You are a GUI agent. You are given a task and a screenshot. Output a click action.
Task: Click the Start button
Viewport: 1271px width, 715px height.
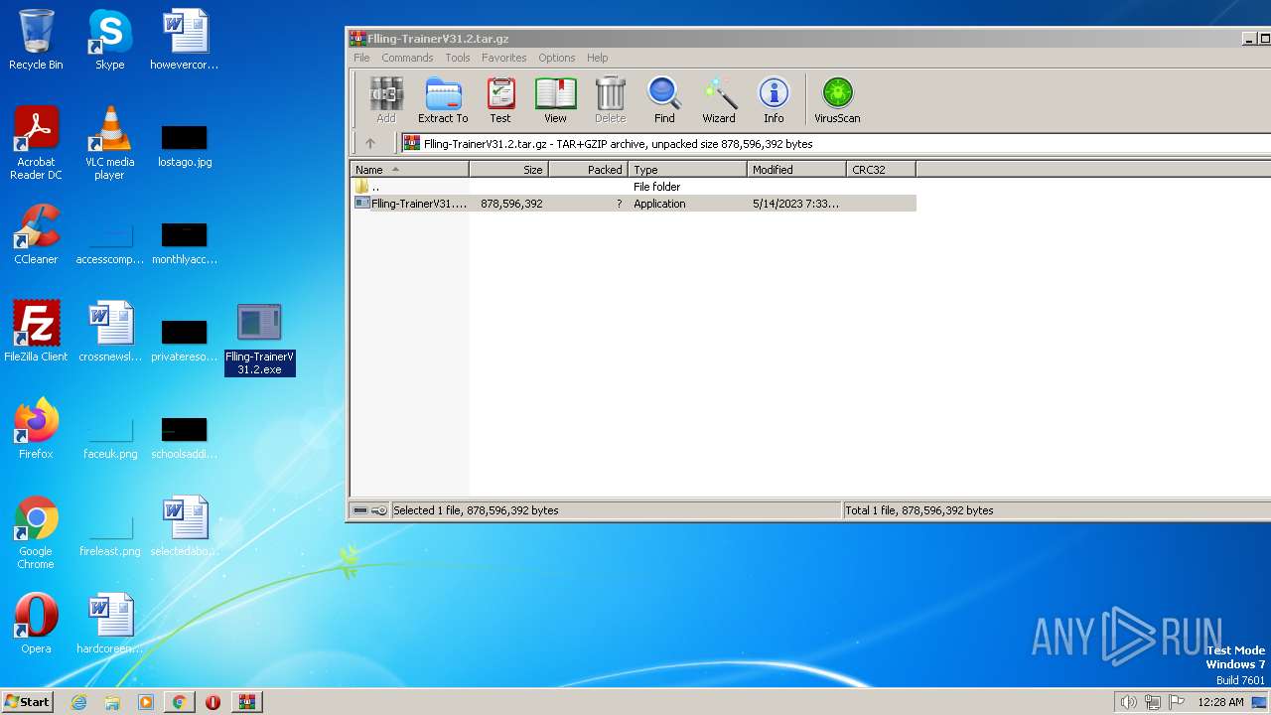(x=27, y=702)
